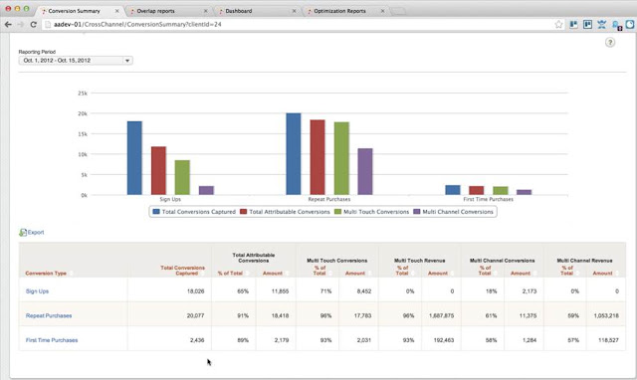Screen dimensions: 637x380
Task: Switch to the Optimization Reports tab
Action: 339,11
